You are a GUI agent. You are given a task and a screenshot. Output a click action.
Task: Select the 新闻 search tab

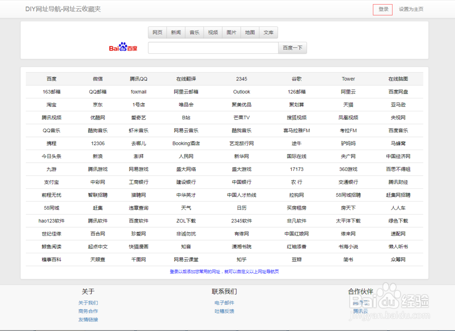pos(176,32)
